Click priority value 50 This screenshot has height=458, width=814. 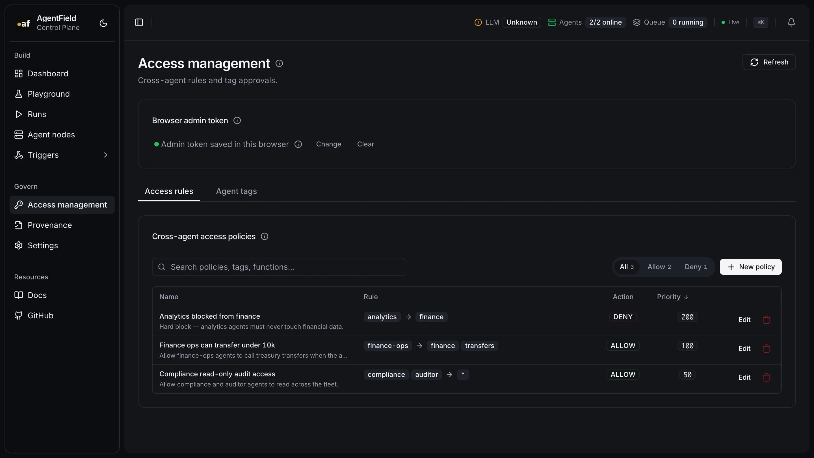point(687,374)
